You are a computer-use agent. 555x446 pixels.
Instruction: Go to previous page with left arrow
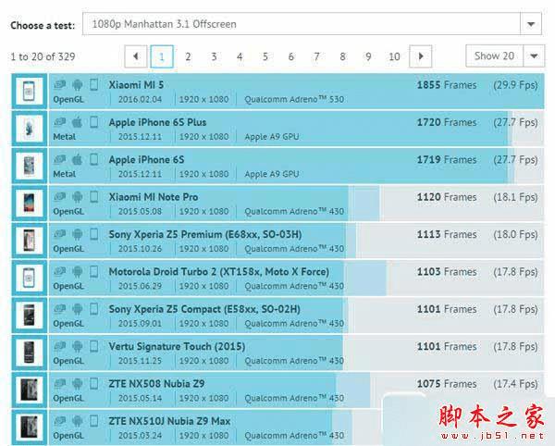coord(136,56)
